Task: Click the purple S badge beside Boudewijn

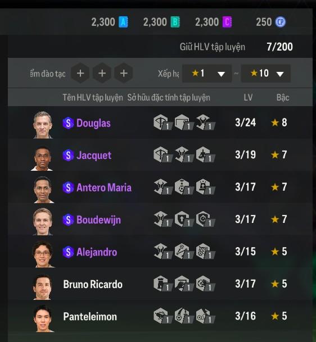Action: click(69, 220)
